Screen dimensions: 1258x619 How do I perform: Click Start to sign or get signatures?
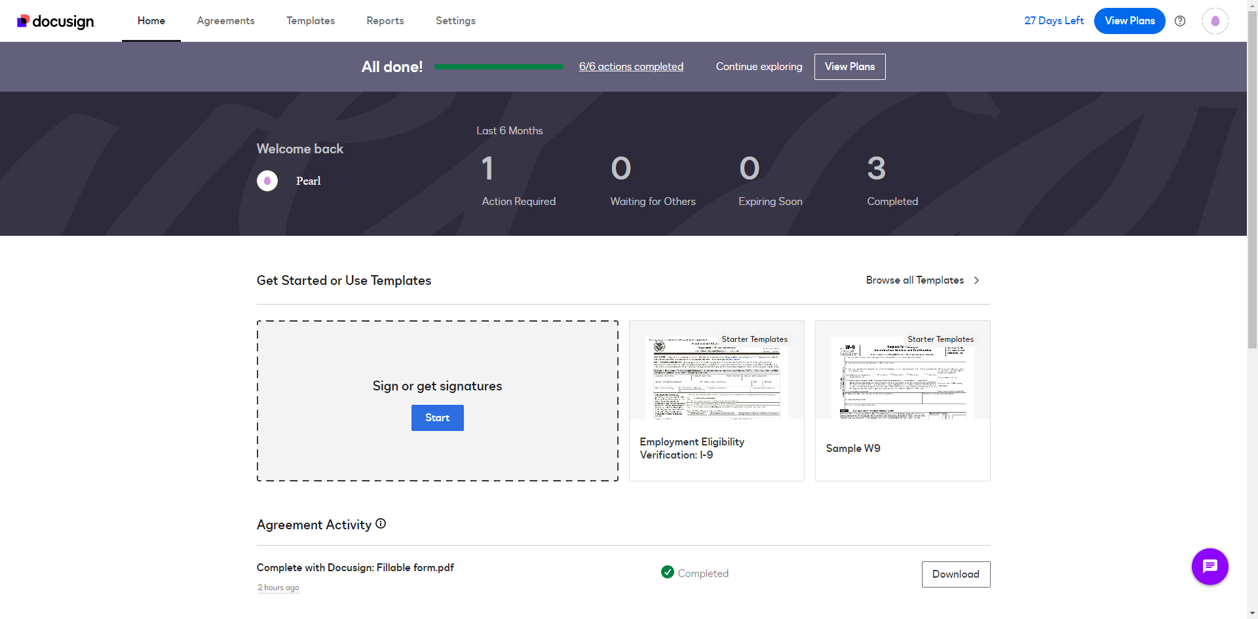pyautogui.click(x=438, y=418)
